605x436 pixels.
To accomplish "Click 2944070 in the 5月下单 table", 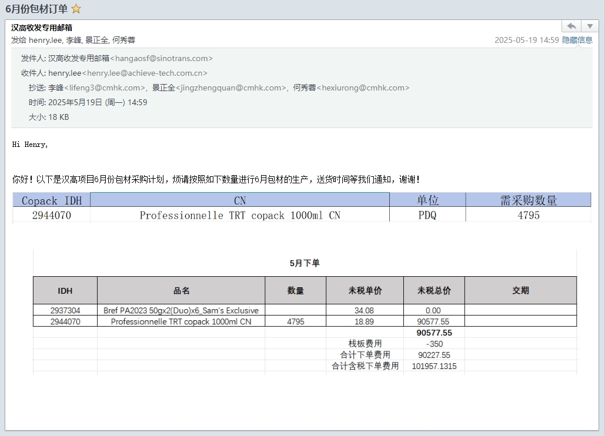I will 65,321.
